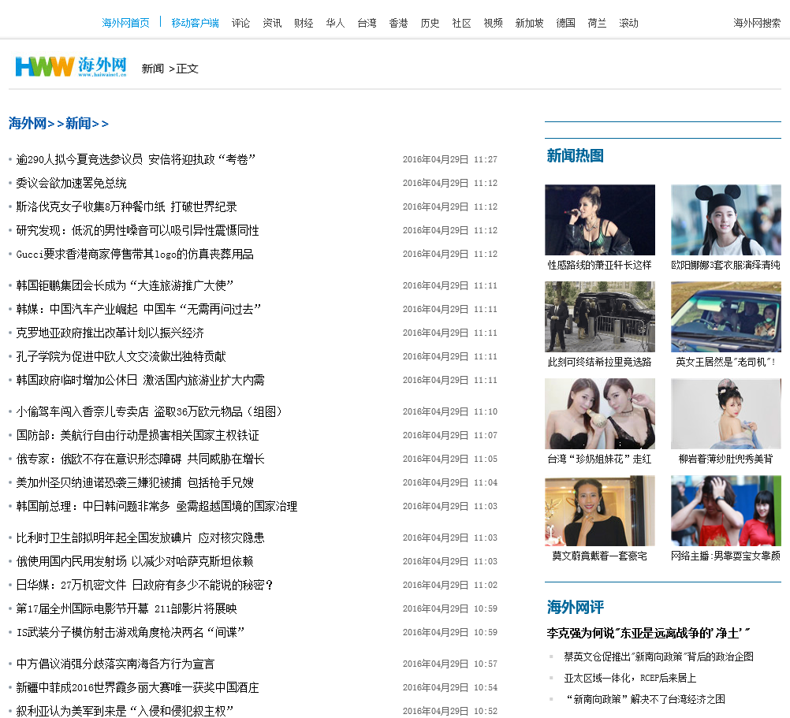Open the 华人 menu item

pos(335,23)
